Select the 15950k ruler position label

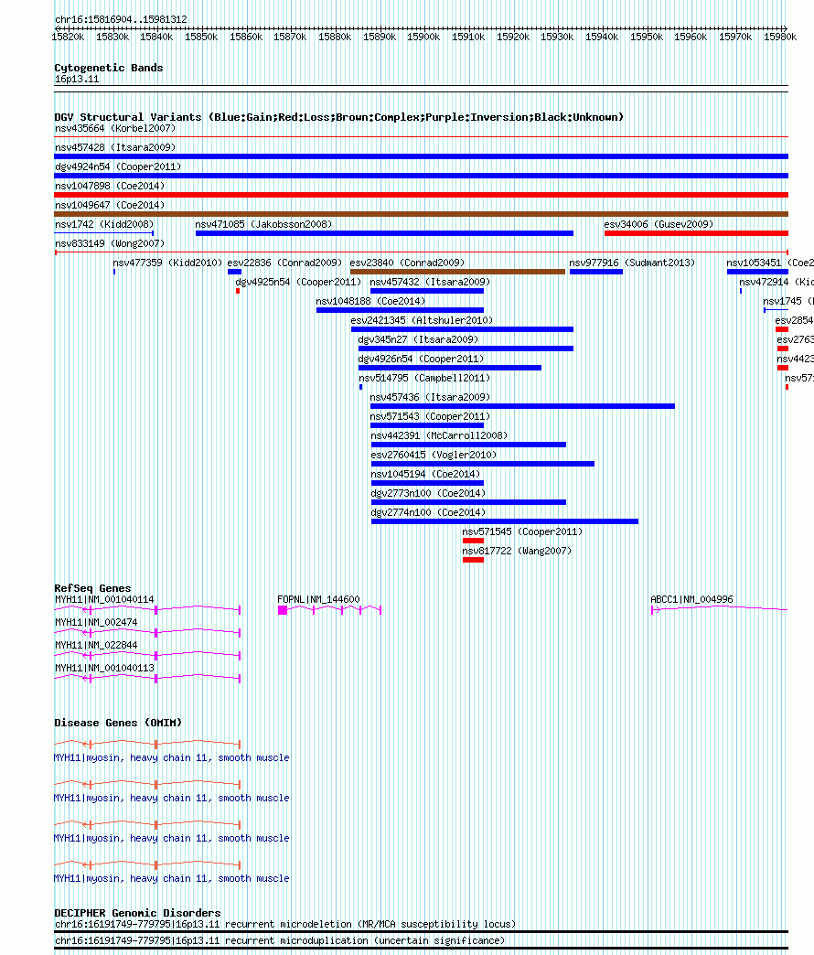tap(647, 38)
